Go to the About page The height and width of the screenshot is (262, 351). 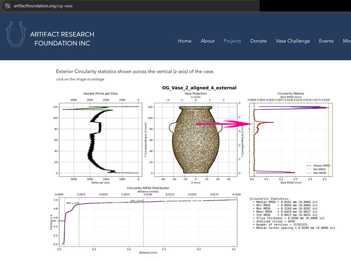pyautogui.click(x=208, y=41)
